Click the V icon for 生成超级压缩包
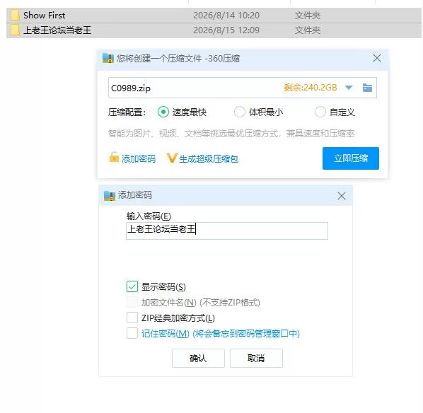The image size is (423, 413). pyautogui.click(x=172, y=158)
